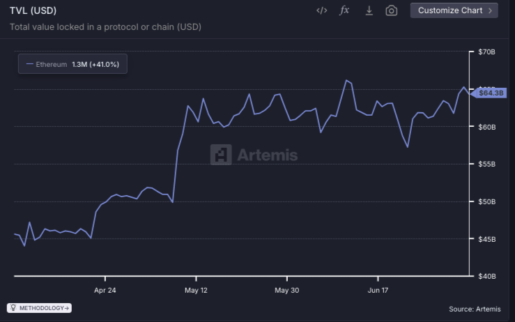The image size is (515, 322).
Task: Click the Source: Artemis text
Action: click(x=475, y=309)
